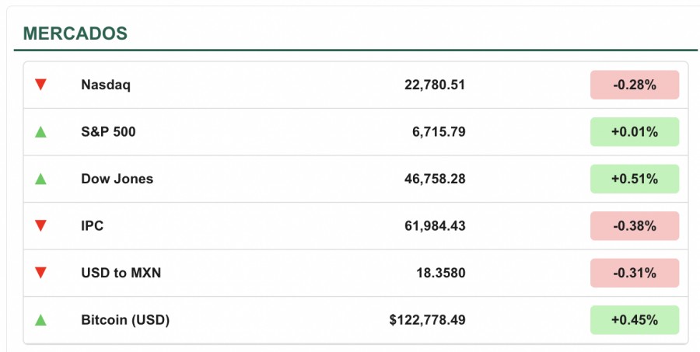Click the red down arrow beside IPC
This screenshot has height=352, width=700.
(40, 226)
